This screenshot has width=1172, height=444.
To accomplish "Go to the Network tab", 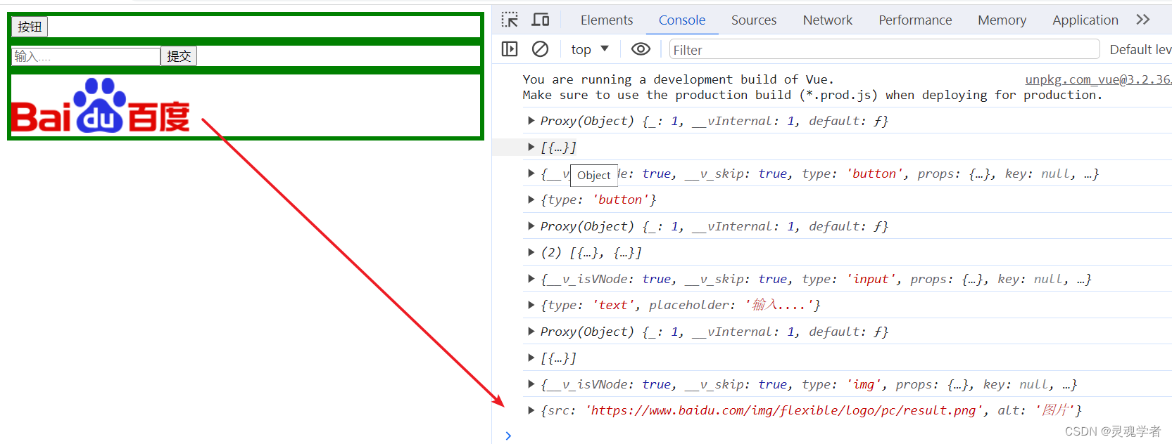I will tap(828, 20).
